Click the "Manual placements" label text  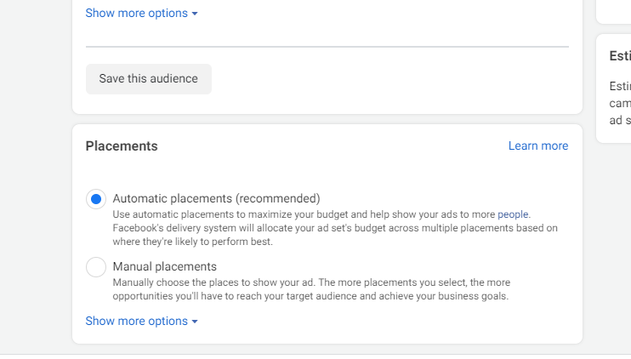click(164, 267)
